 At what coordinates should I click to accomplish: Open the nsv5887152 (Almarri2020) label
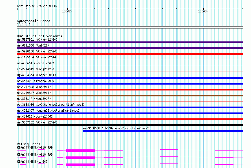[37, 122]
